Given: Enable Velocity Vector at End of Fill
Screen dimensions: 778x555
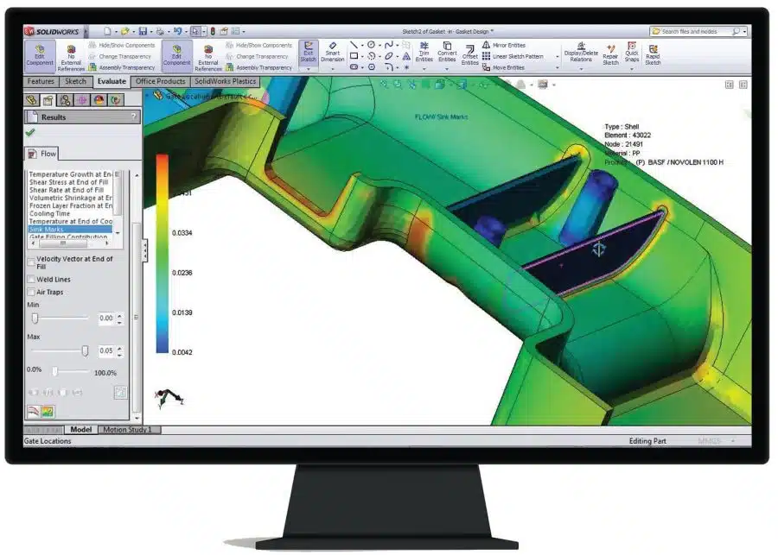Looking at the screenshot, I should point(32,260).
